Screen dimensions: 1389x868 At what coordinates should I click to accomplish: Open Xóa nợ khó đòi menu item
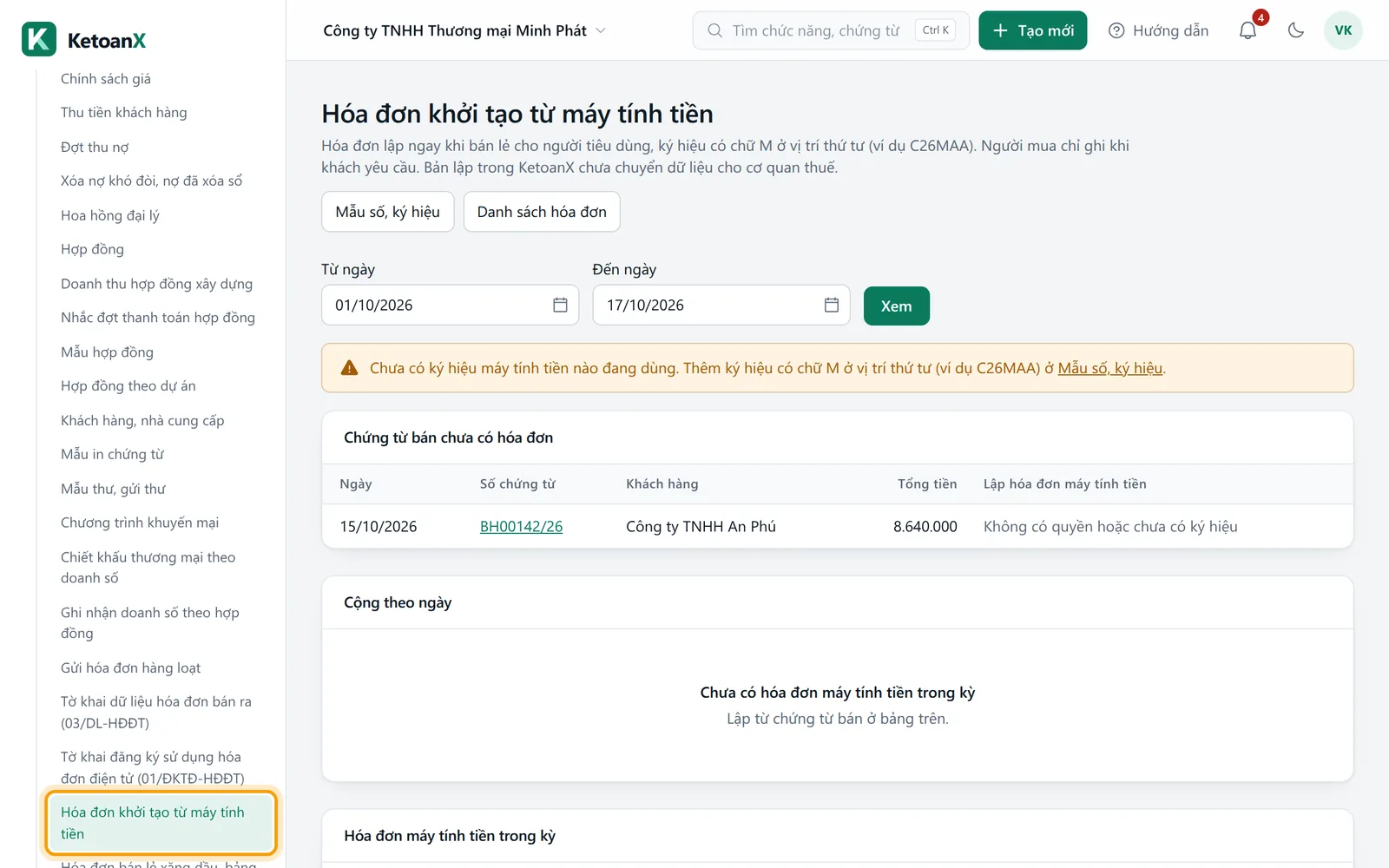(x=151, y=181)
